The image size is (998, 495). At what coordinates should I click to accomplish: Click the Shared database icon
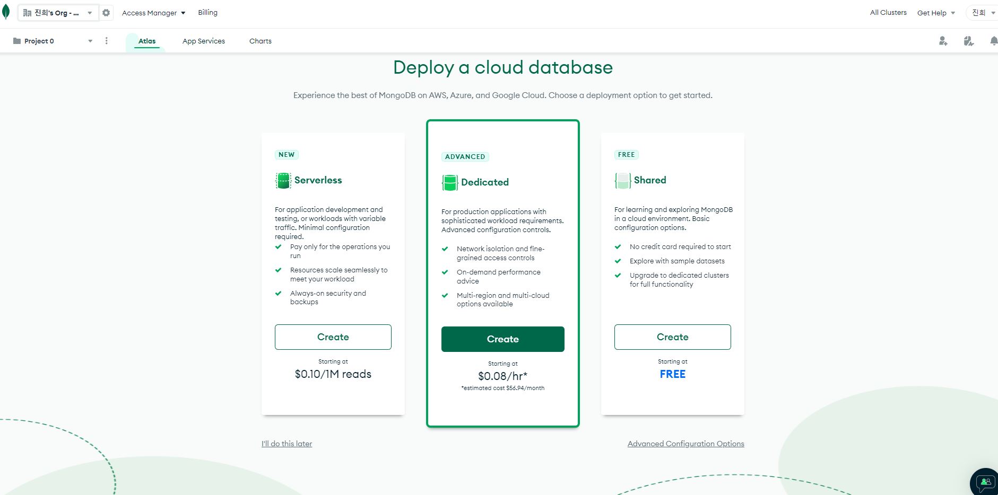point(623,181)
